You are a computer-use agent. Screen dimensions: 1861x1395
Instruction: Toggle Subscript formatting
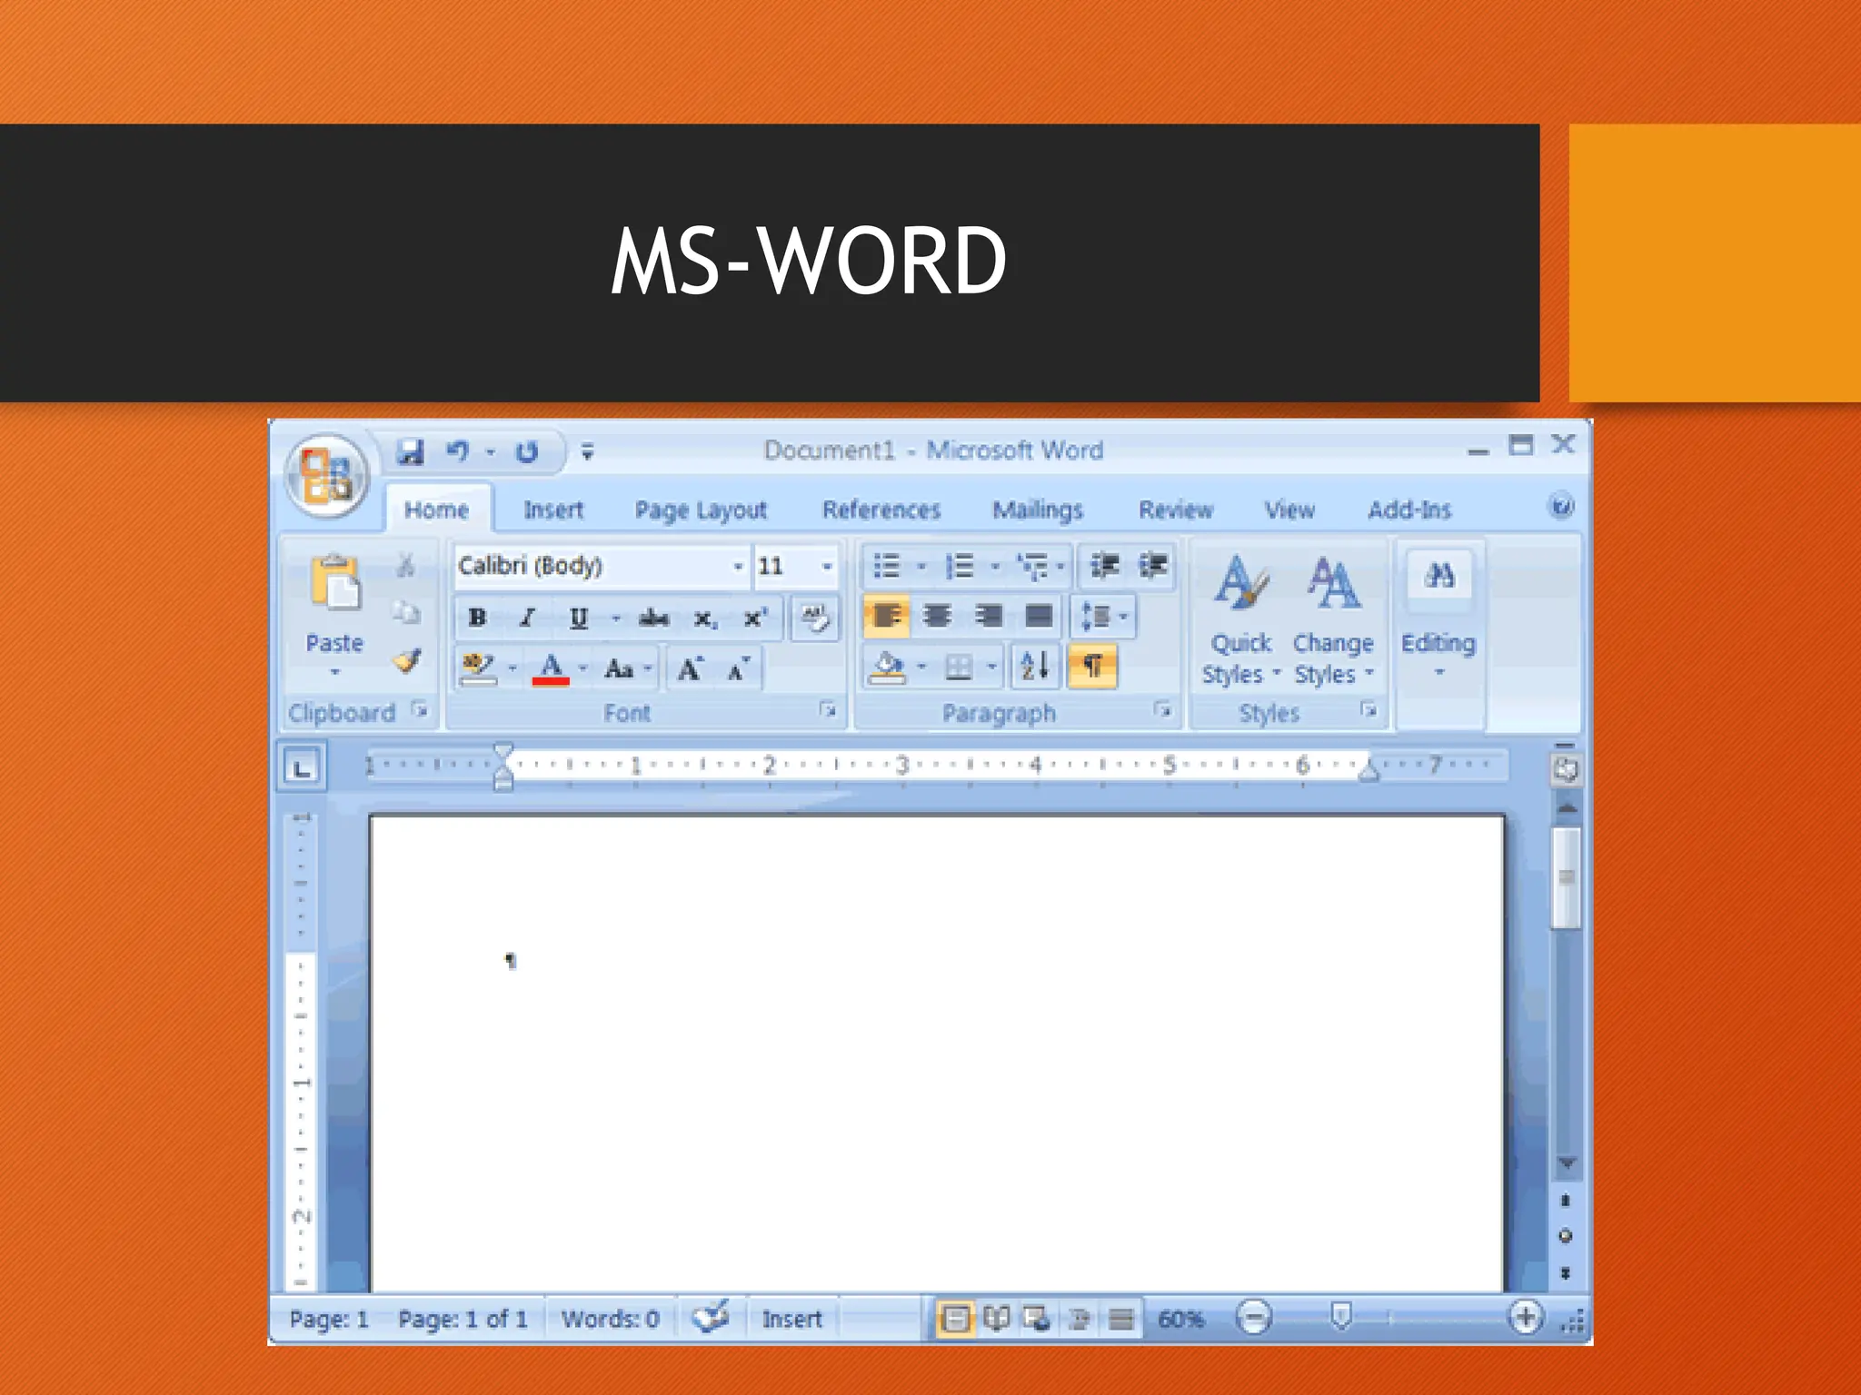click(705, 618)
